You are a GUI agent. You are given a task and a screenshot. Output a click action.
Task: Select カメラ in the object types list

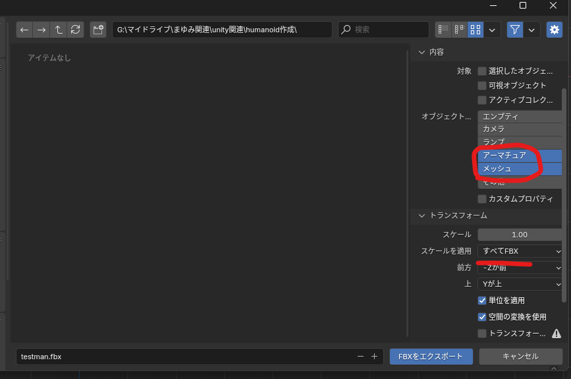pos(520,129)
